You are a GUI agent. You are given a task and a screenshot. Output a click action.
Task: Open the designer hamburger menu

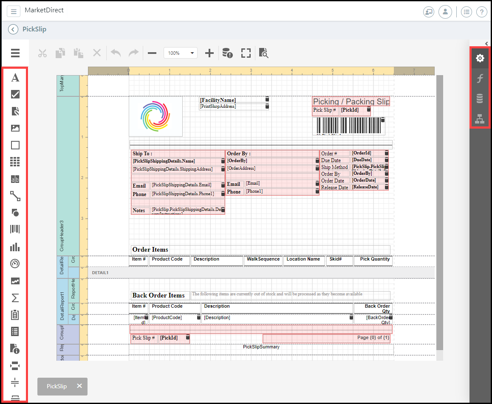point(15,53)
